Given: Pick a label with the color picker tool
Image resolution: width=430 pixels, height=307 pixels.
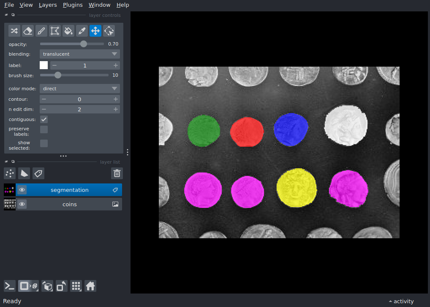Looking at the screenshot, I should [82, 31].
